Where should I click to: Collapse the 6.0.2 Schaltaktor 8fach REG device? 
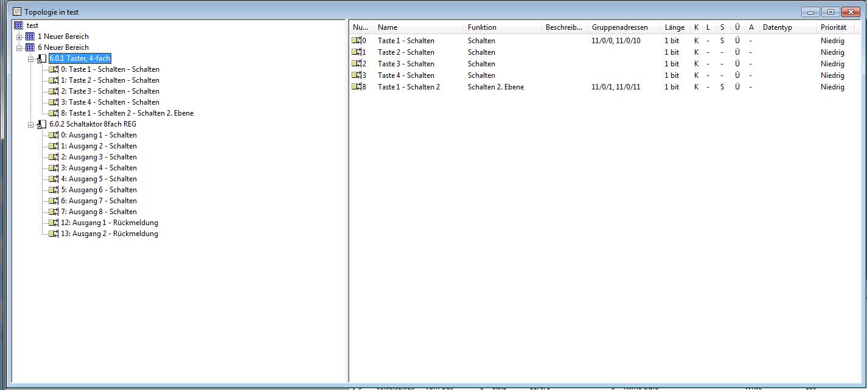pyautogui.click(x=30, y=125)
